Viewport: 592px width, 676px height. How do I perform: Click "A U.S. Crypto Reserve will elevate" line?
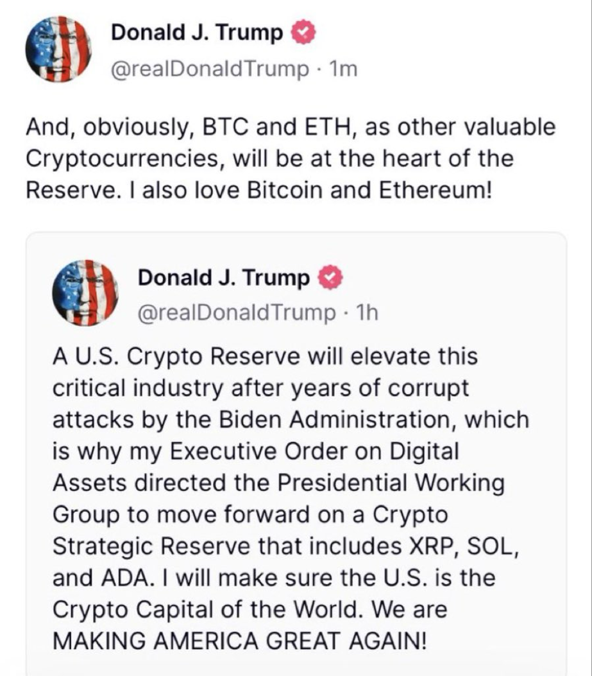pyautogui.click(x=264, y=357)
